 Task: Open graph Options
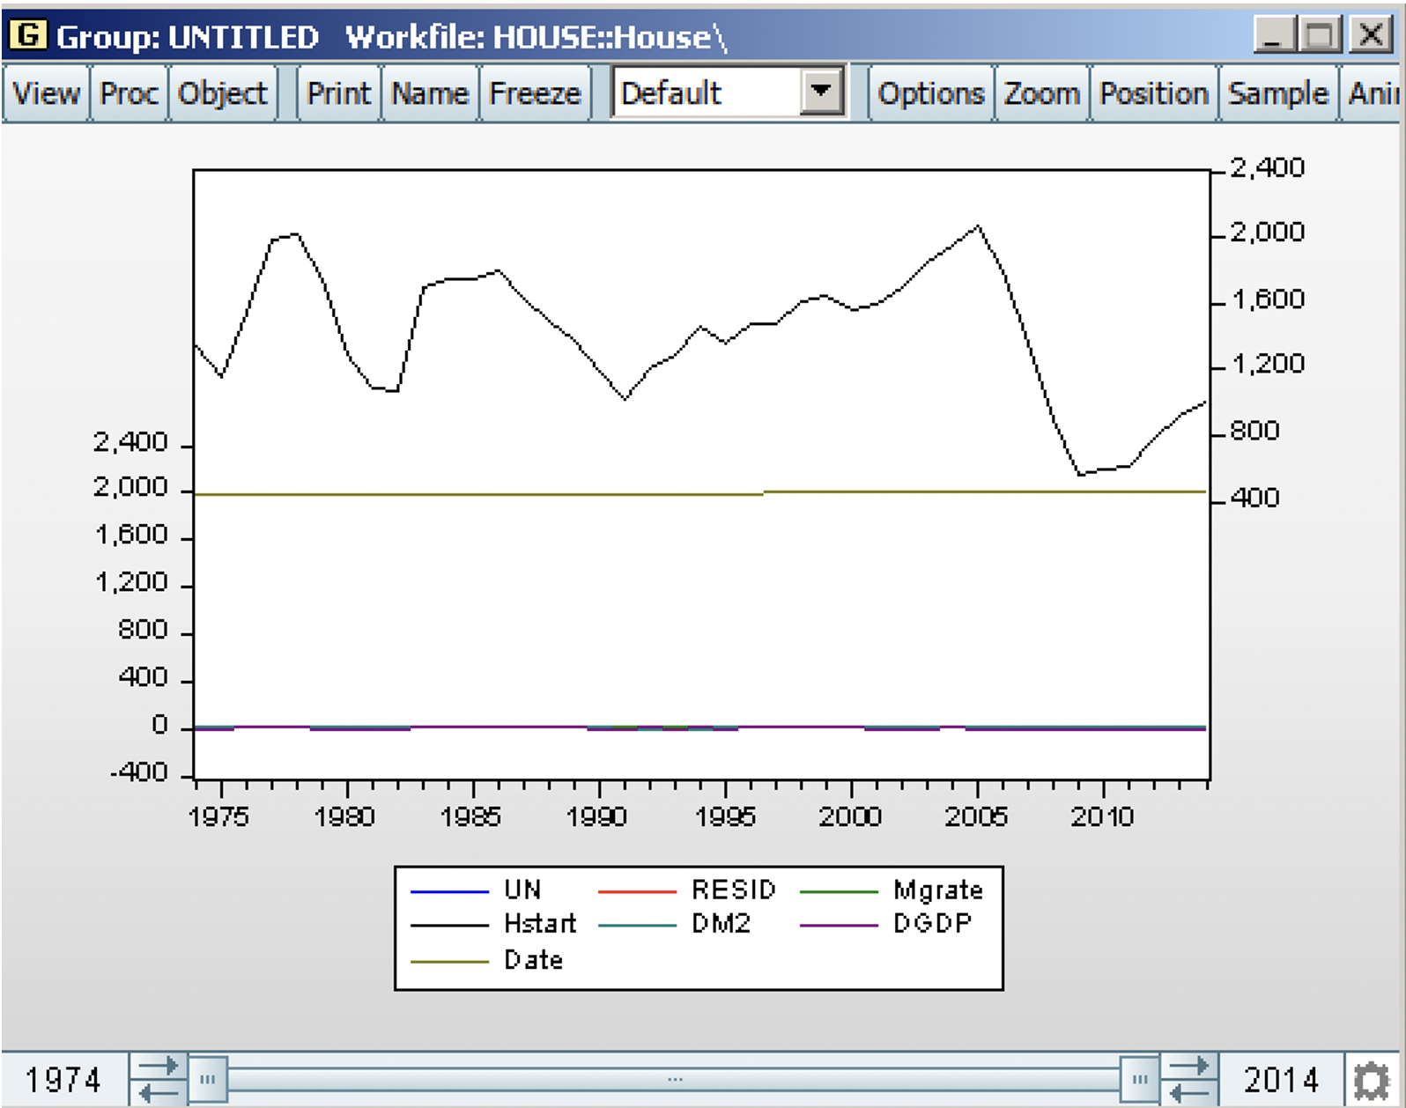coord(931,93)
